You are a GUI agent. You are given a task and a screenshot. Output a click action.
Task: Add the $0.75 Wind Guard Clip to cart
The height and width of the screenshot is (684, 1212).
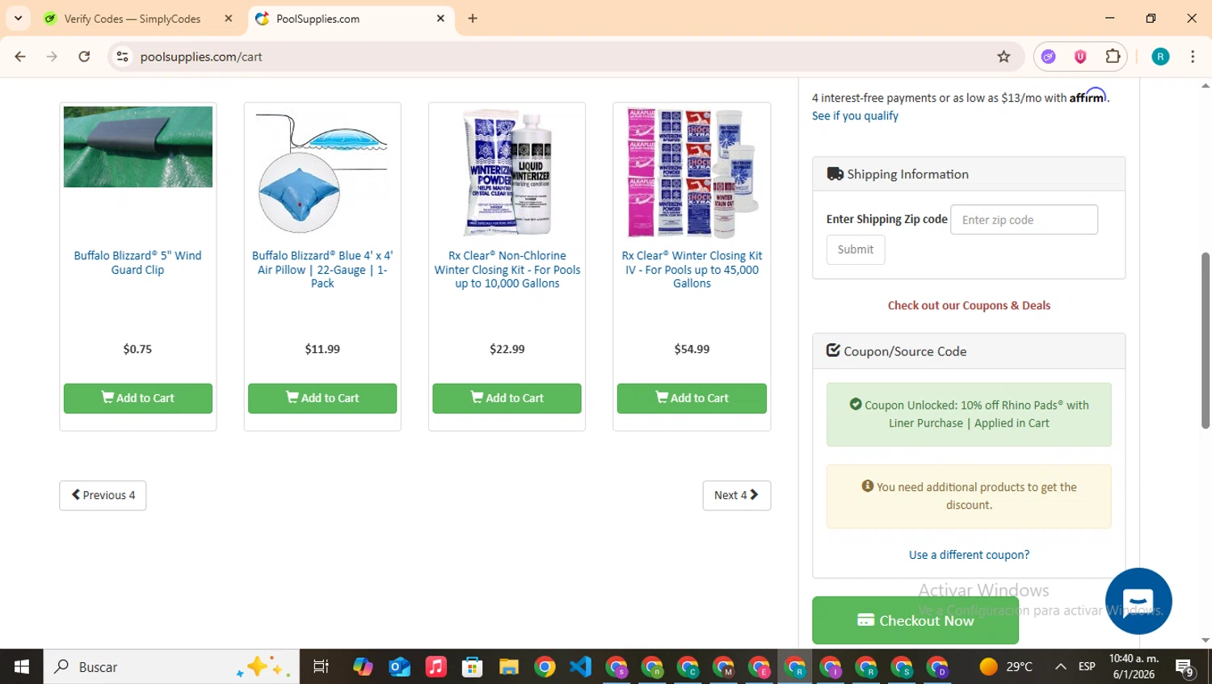[138, 398]
